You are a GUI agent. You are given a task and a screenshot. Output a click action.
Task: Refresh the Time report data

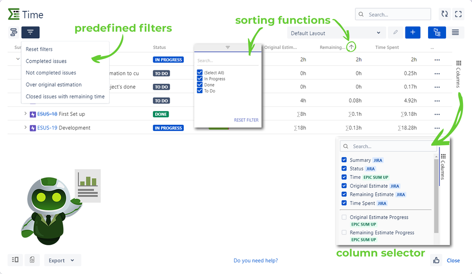click(x=444, y=14)
